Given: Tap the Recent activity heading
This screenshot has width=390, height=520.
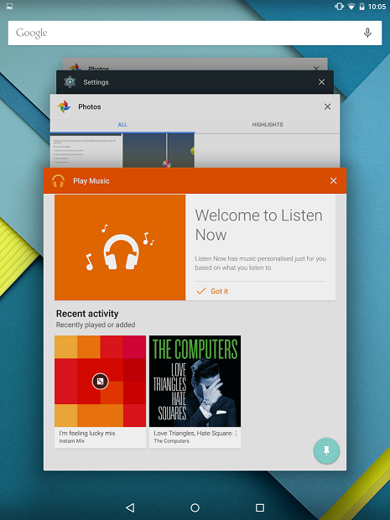Looking at the screenshot, I should click(x=87, y=314).
